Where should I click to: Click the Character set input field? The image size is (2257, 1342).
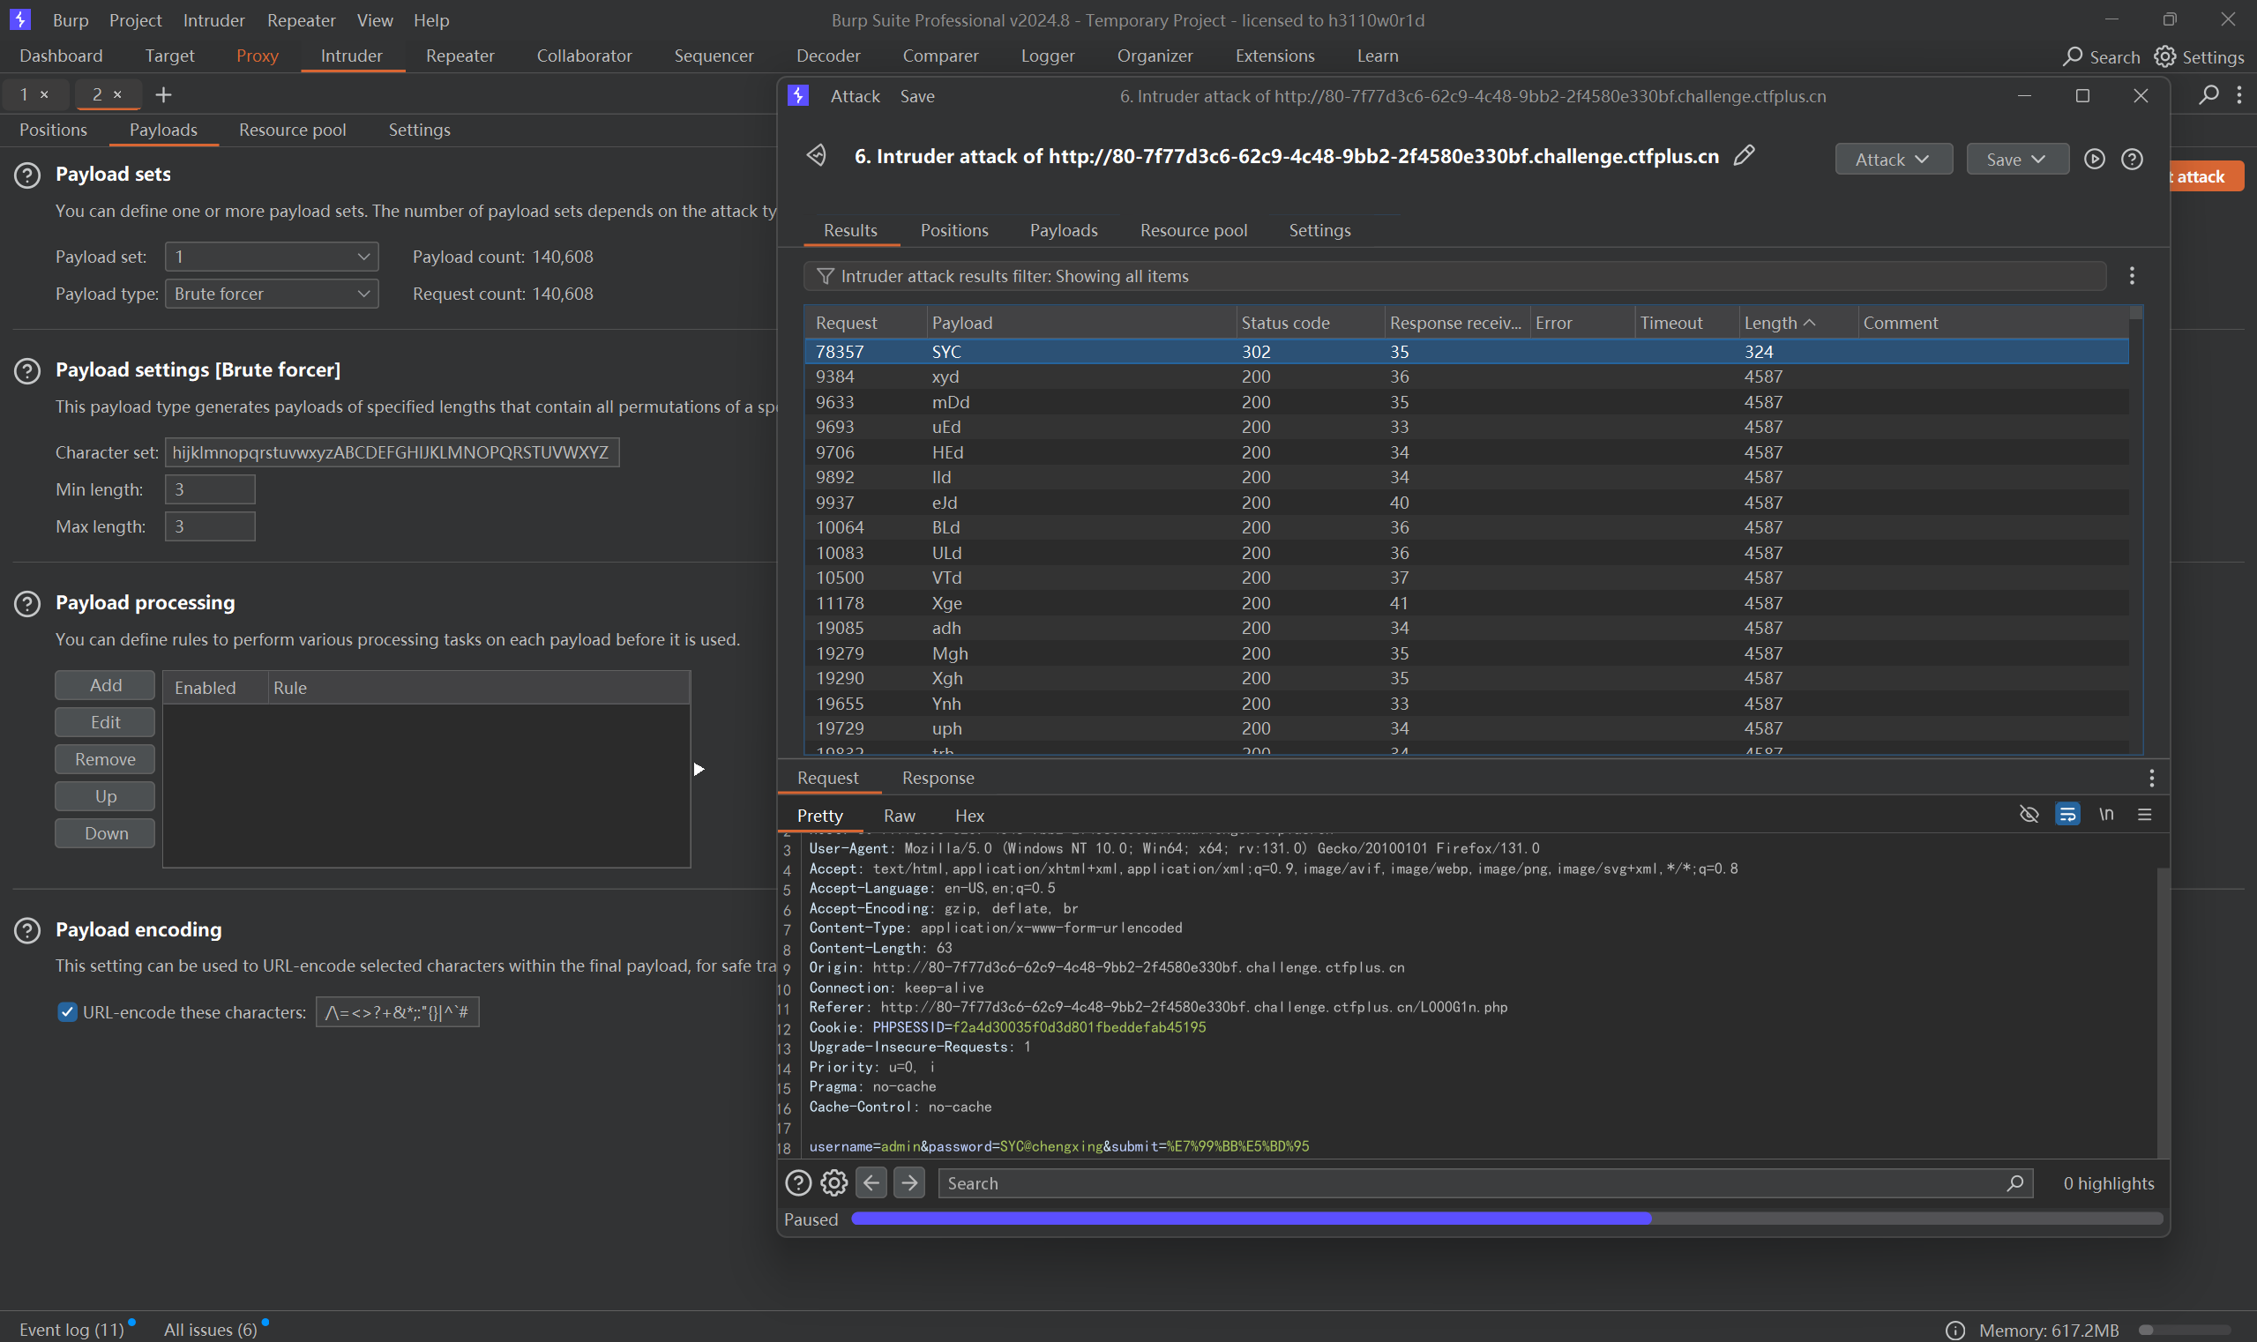pyautogui.click(x=392, y=452)
